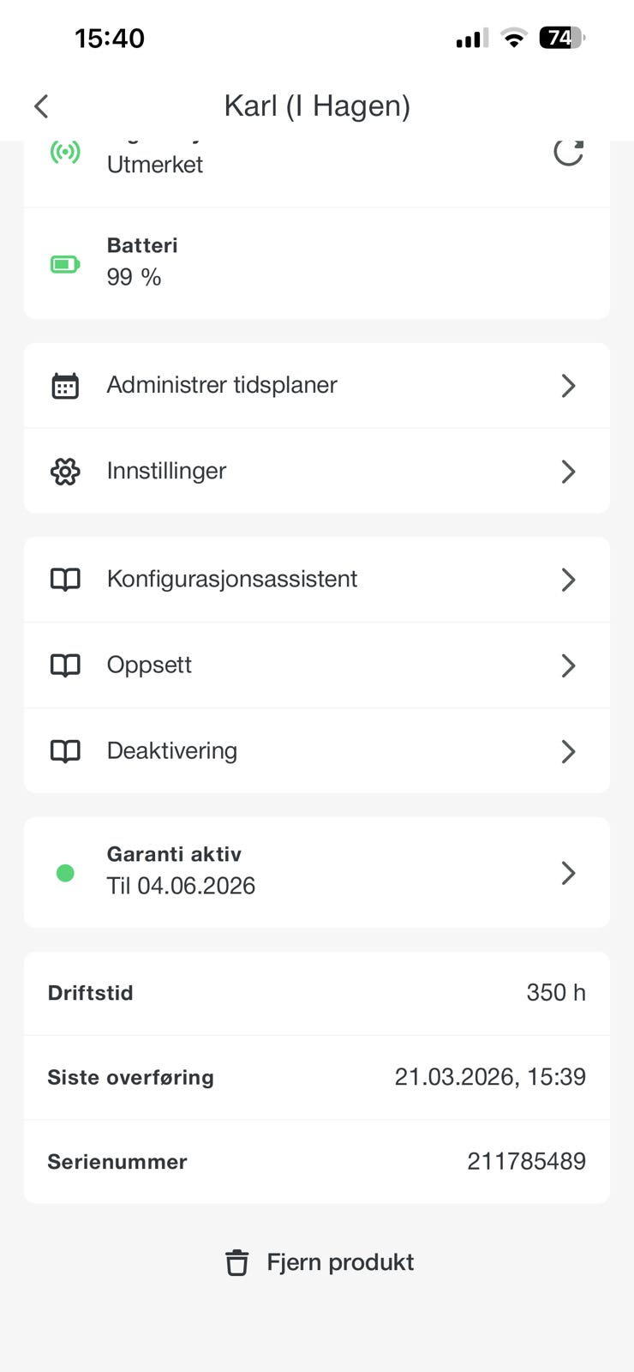The width and height of the screenshot is (634, 1372).
Task: Tap the book icon beside Oppsett
Action: click(x=65, y=665)
